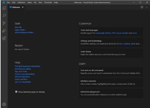Select the Welcome editor tab
The image size is (150, 108).
(x=16, y=7)
